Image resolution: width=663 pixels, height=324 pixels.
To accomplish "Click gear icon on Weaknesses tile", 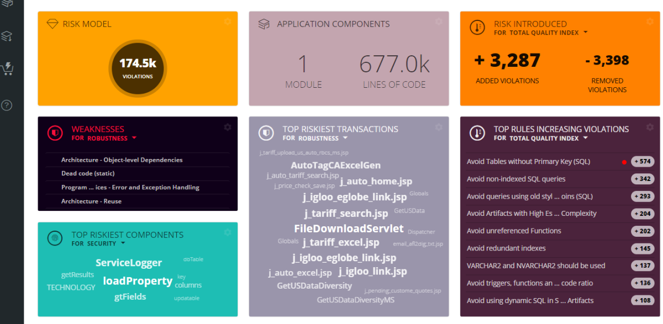I will tap(227, 127).
